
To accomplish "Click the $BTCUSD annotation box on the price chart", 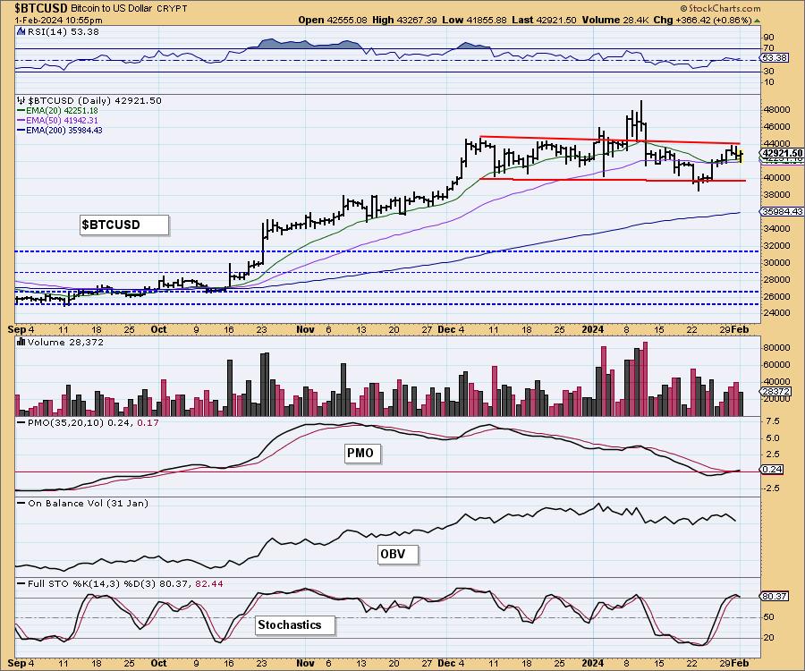I will coord(123,225).
